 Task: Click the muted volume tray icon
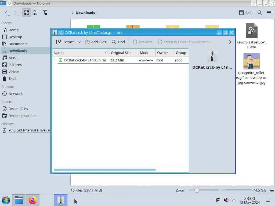tap(226, 200)
